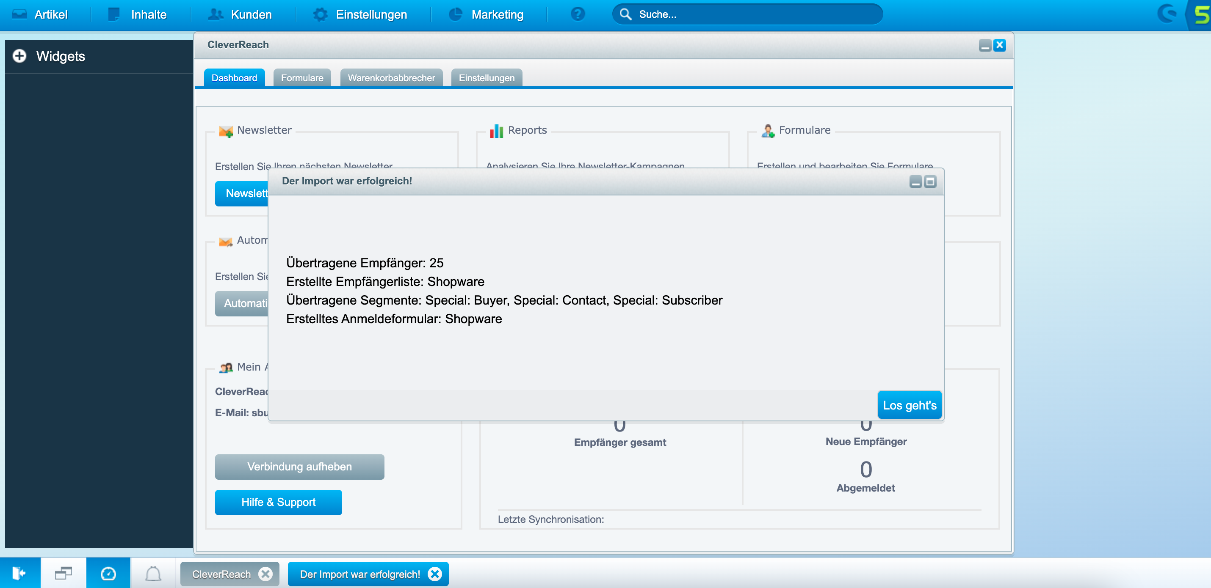Click the search magnifier icon
This screenshot has height=588, width=1211.
click(625, 14)
